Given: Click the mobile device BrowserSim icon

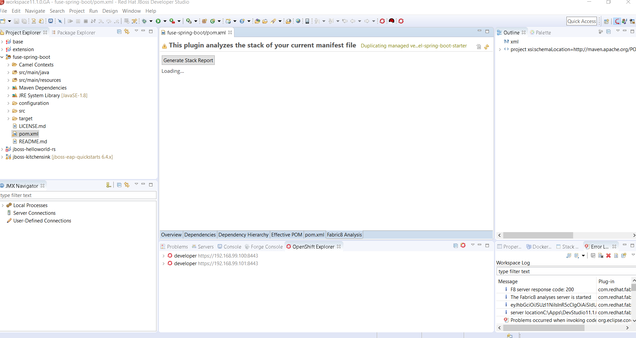Looking at the screenshot, I should pyautogui.click(x=307, y=21).
